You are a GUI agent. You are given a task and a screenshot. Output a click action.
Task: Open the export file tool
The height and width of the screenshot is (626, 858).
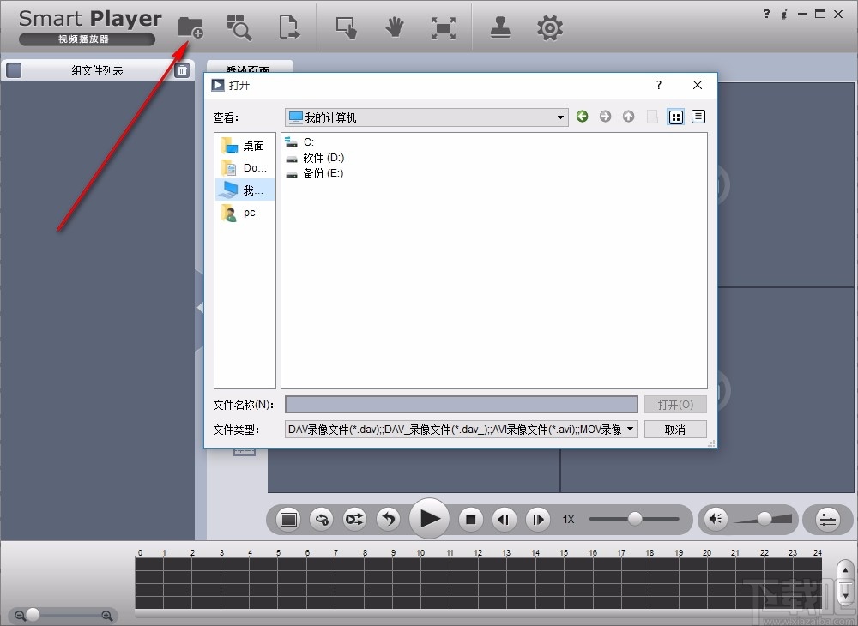289,27
